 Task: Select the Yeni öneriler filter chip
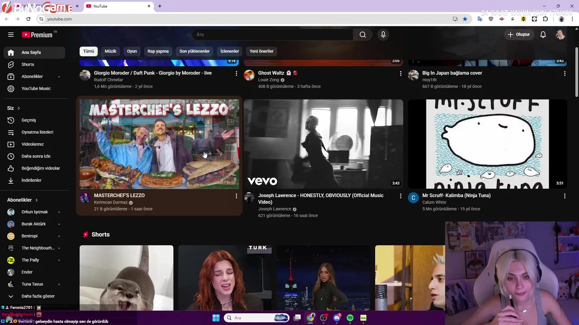(261, 51)
